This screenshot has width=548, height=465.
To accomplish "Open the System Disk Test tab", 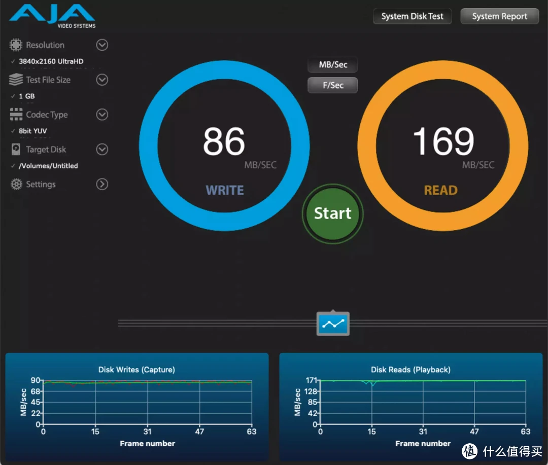I will (412, 16).
